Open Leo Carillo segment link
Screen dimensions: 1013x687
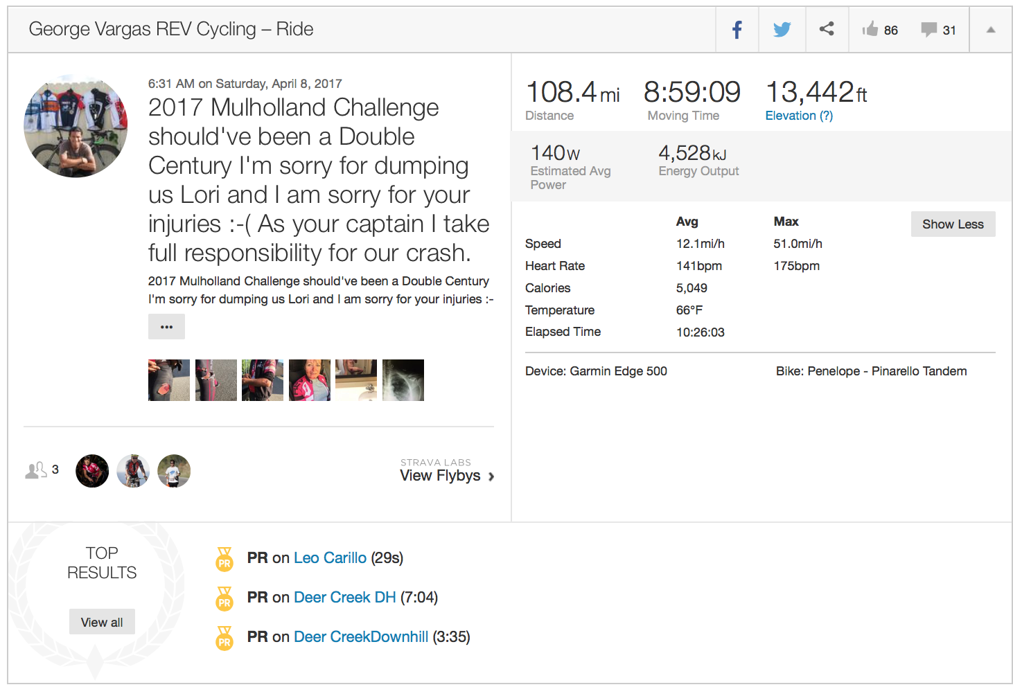point(330,558)
